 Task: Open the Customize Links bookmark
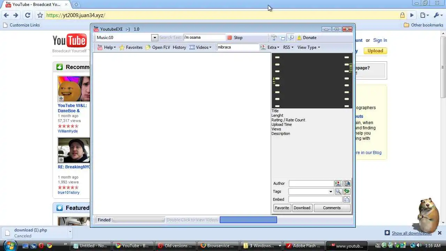pos(21,25)
